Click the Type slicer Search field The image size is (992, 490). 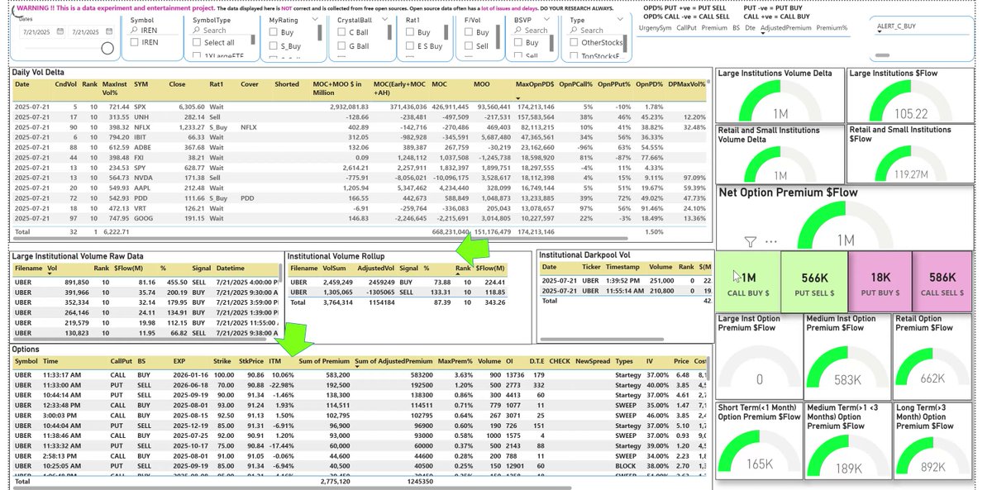point(599,30)
